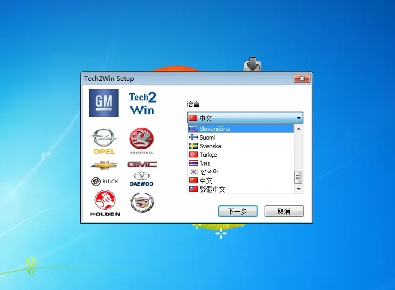Click the language list scroll-up arrow
This screenshot has height=290, width=395.
[299, 129]
